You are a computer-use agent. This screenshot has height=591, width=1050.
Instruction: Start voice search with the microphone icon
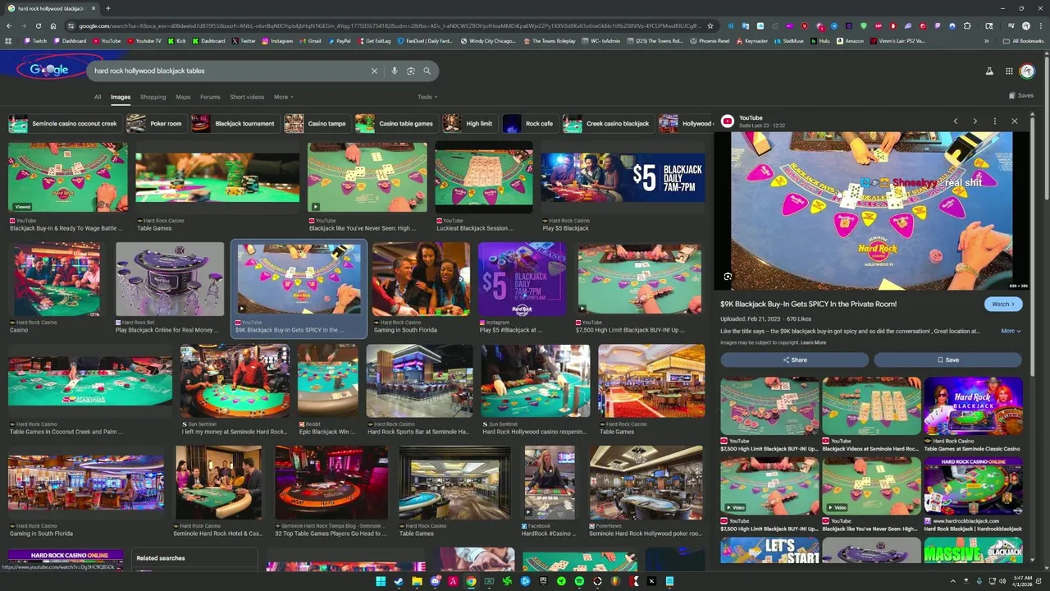click(x=394, y=71)
